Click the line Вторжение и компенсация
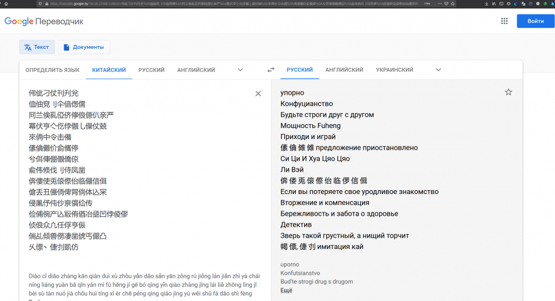 pyautogui.click(x=325, y=203)
